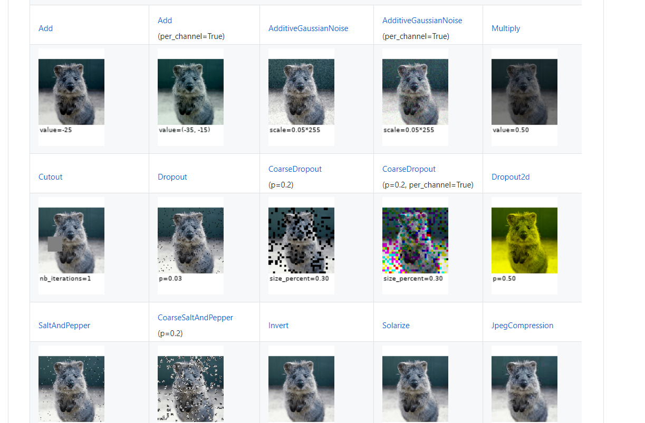Click the Dropout p=0.03 example image
The width and height of the screenshot is (645, 423).
(x=190, y=245)
